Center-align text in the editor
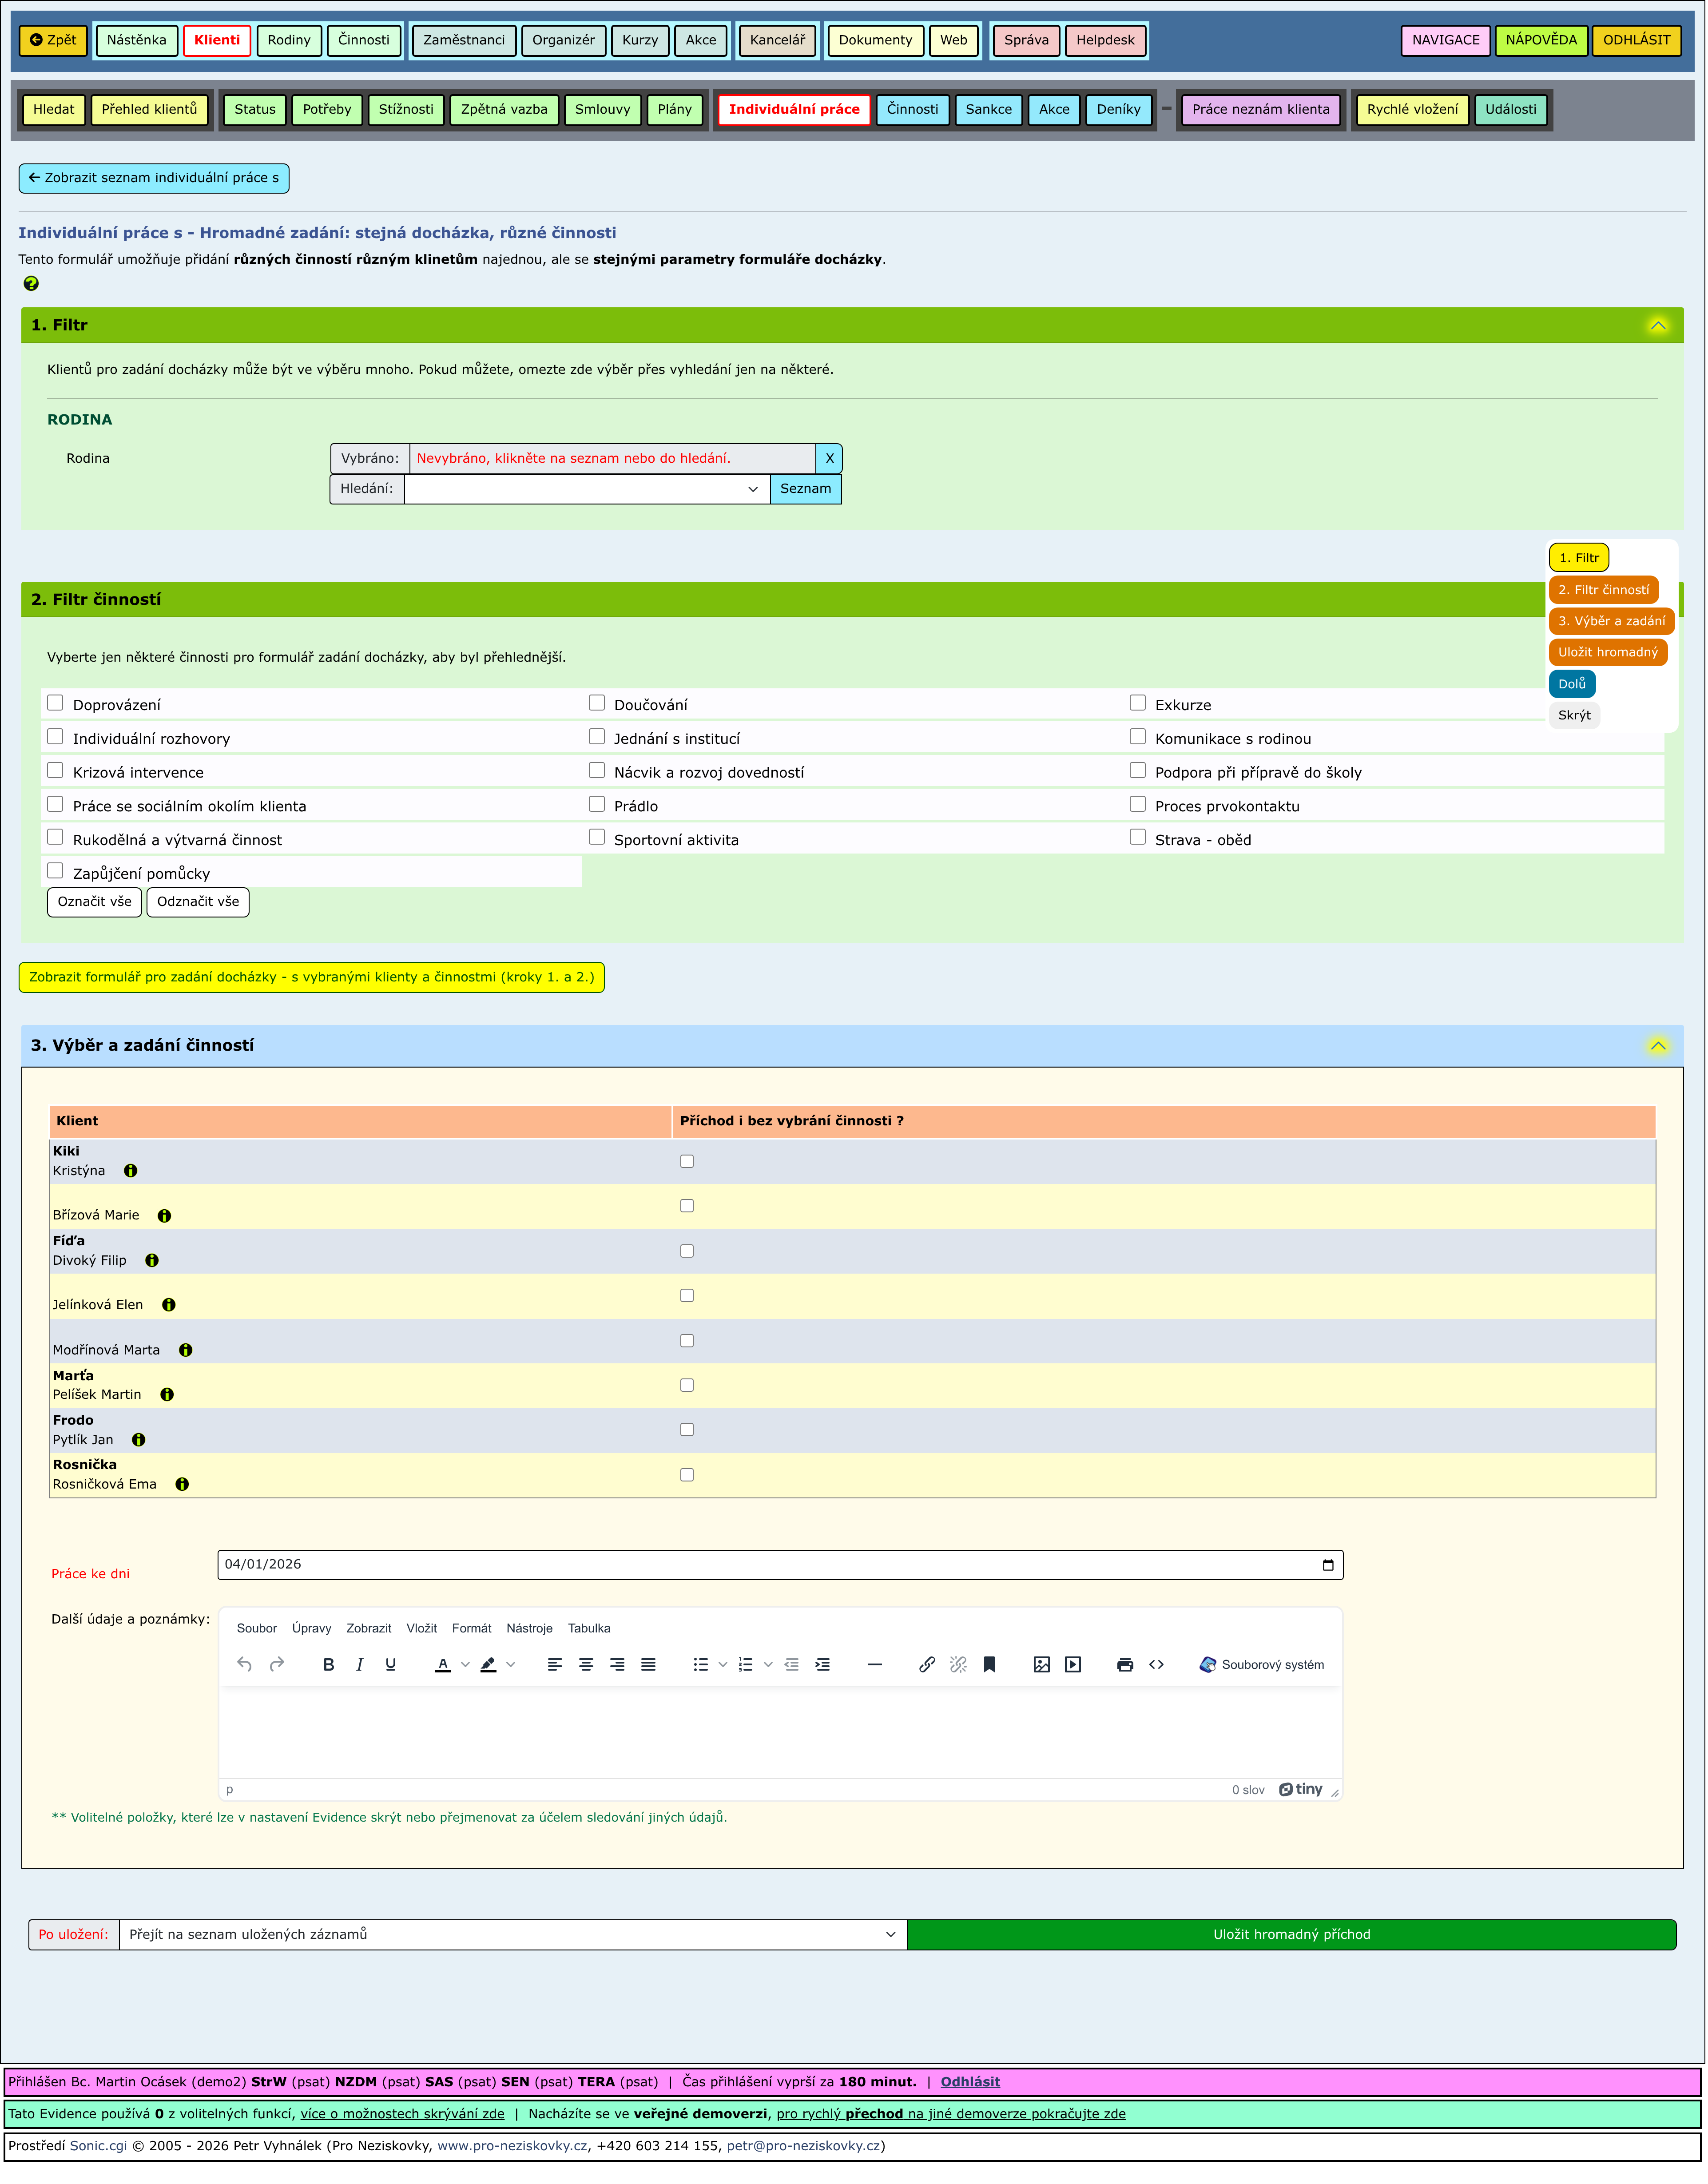 (x=586, y=1665)
